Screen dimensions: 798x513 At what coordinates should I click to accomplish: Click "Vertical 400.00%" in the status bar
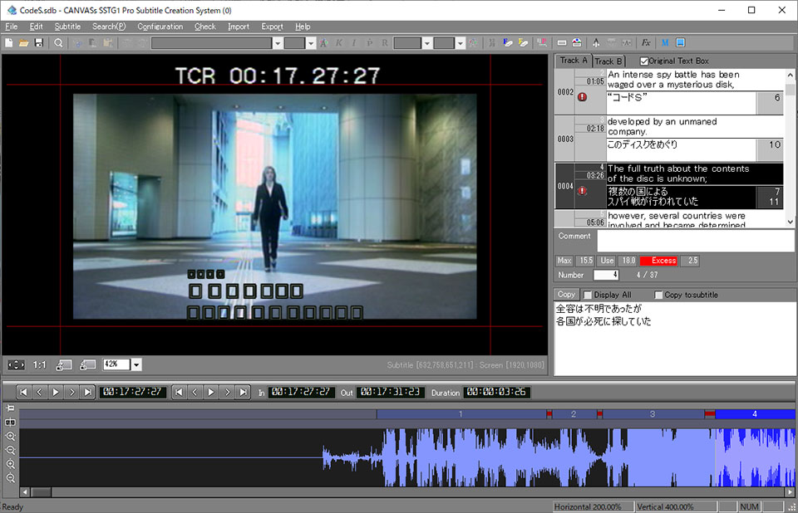[665, 507]
